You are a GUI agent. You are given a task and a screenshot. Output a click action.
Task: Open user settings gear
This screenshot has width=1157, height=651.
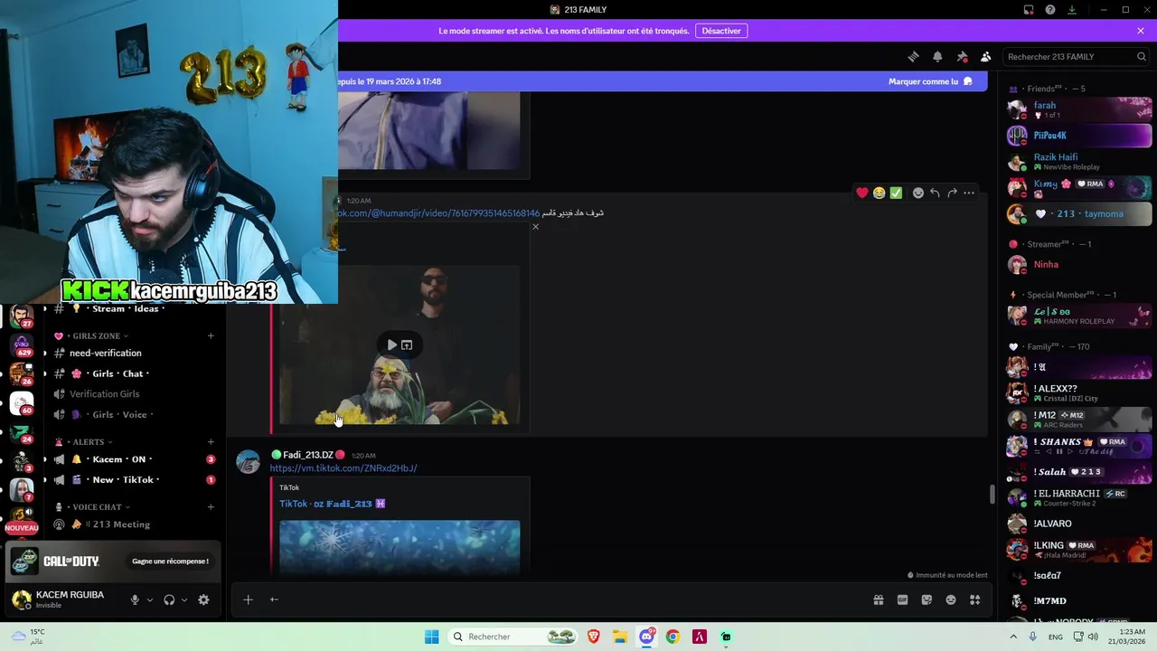point(203,599)
